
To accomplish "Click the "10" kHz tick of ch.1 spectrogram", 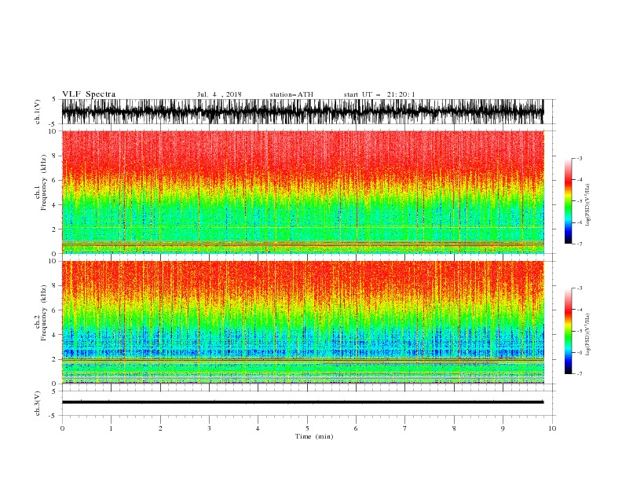I will click(x=53, y=131).
